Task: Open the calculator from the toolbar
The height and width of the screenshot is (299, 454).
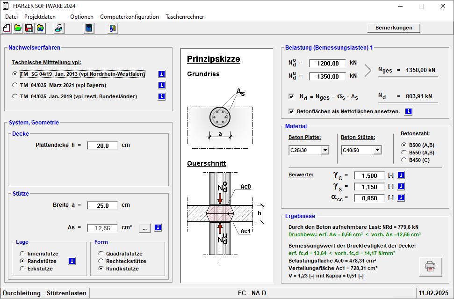Action: [x=87, y=28]
